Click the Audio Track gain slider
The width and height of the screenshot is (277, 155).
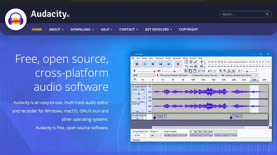[x=138, y=94]
